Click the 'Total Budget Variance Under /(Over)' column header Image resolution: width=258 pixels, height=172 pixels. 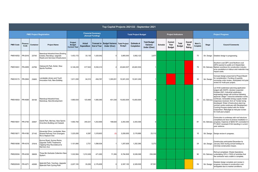click(149, 45)
